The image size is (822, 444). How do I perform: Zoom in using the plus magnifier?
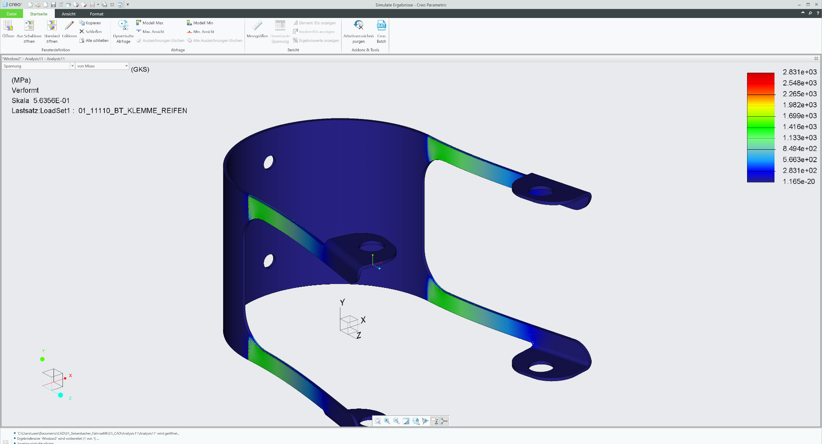(387, 421)
